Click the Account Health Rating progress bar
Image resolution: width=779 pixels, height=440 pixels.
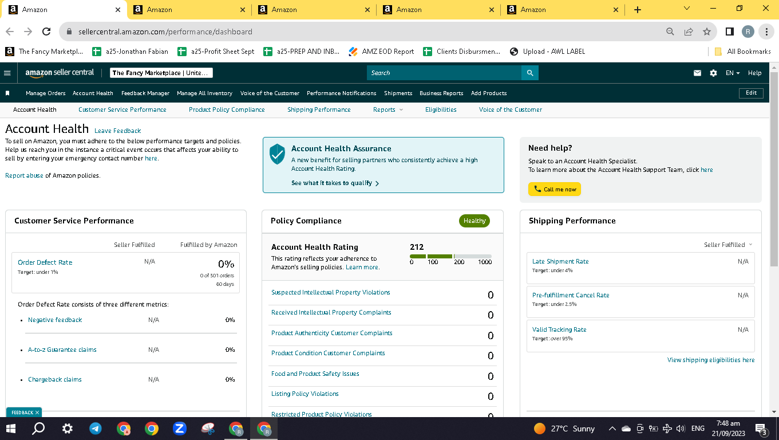click(450, 256)
